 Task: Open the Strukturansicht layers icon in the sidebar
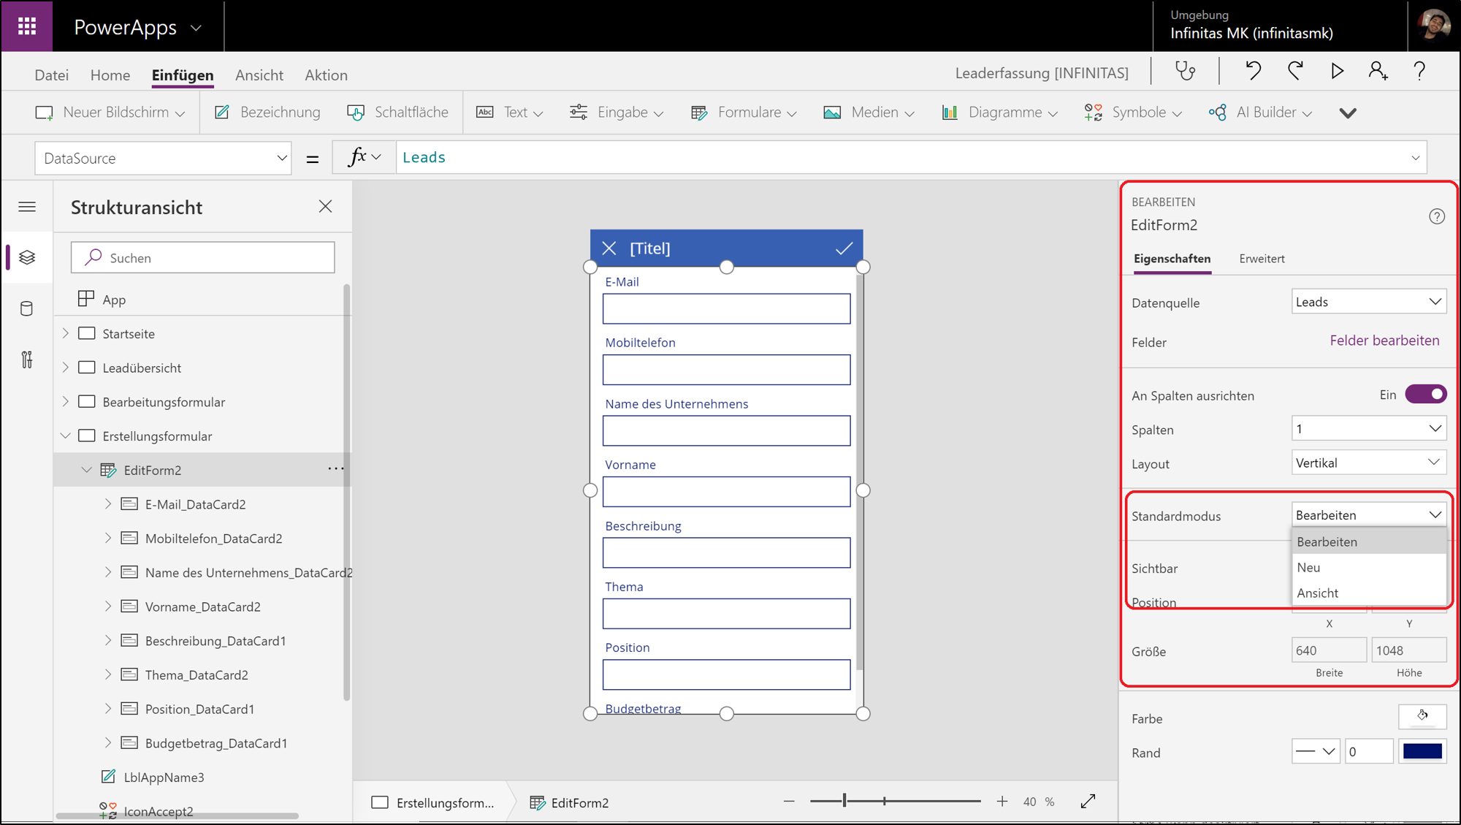coord(27,257)
